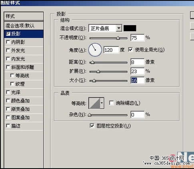This screenshot has width=194, height=169.
Task: Tick the 内发光 checkbox
Action: pos(8,59)
